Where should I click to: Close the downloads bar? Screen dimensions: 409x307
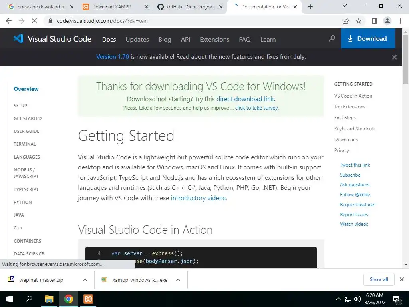click(402, 279)
